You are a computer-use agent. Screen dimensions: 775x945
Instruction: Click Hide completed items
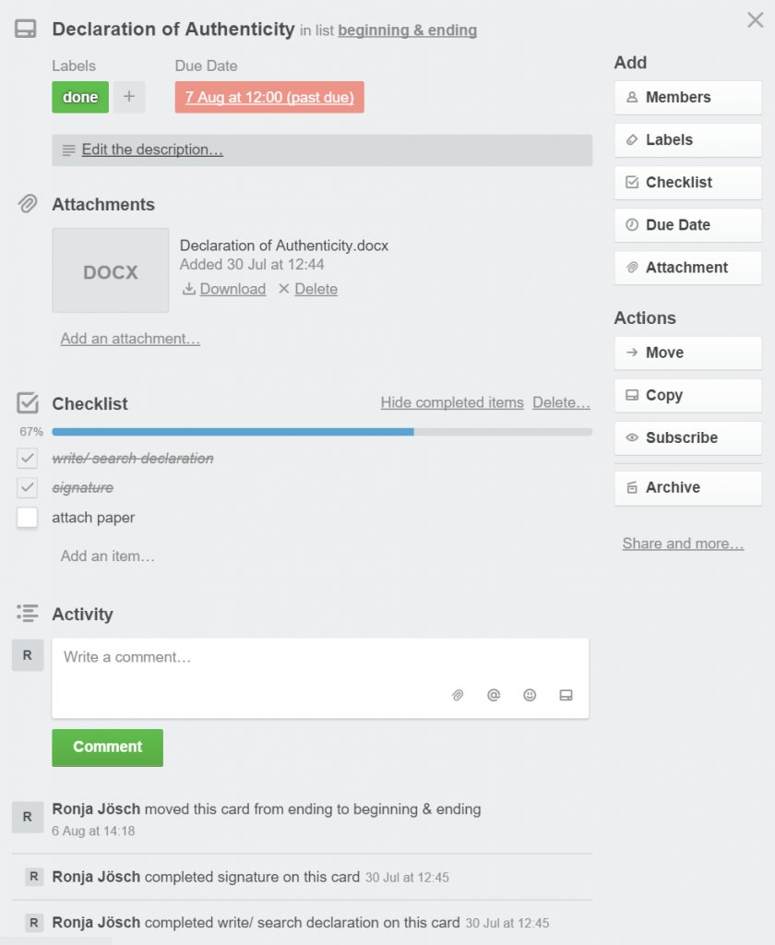452,402
